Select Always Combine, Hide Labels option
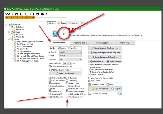This screenshot has width=163, height=114. (x=90, y=69)
